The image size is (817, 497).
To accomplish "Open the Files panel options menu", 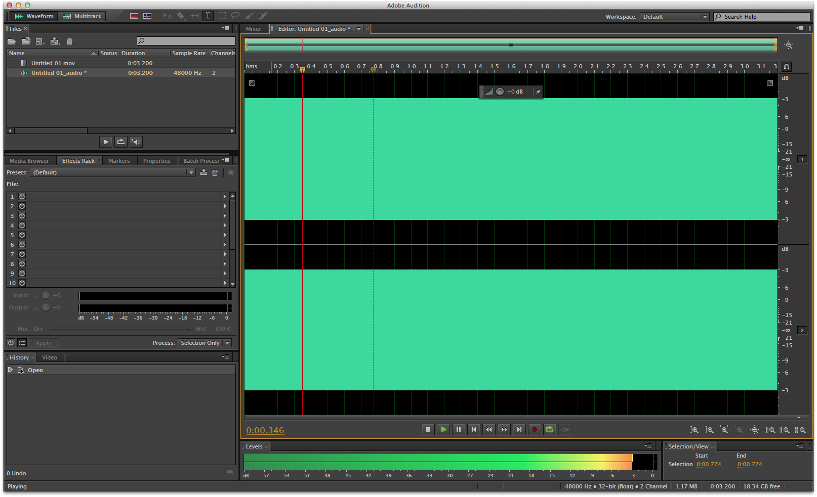I will coord(226,29).
